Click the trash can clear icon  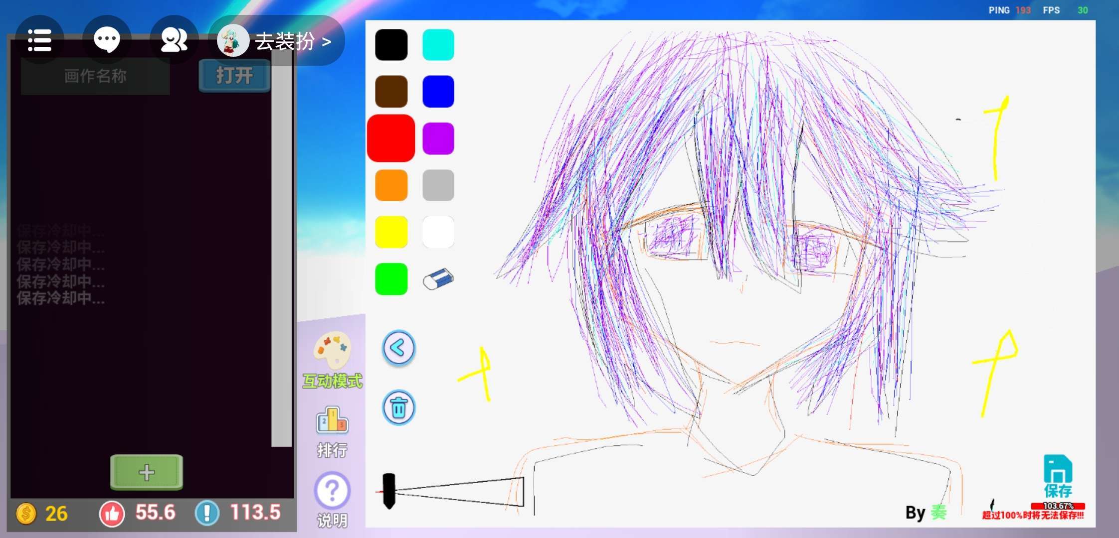click(398, 407)
